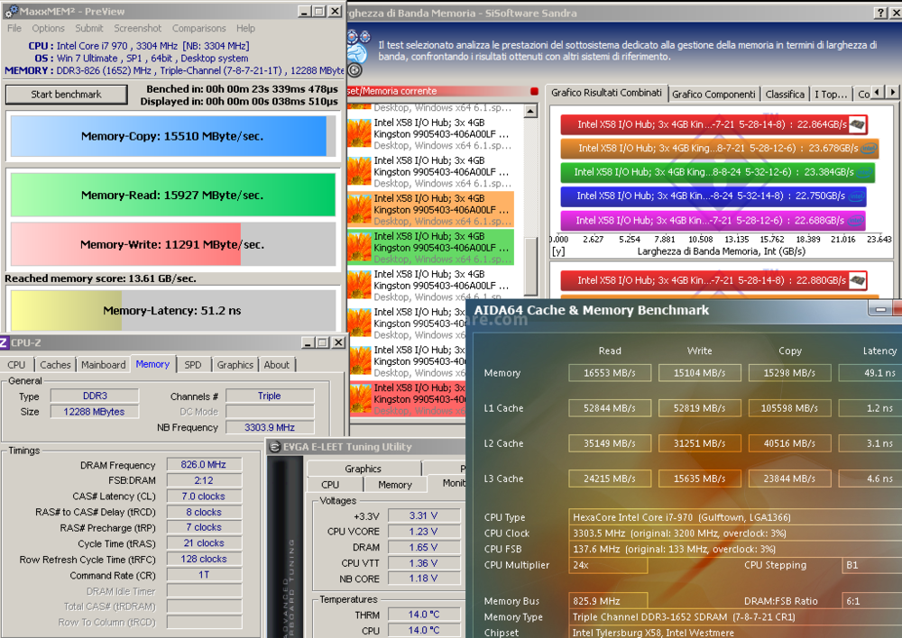Click the AIDA64 CPU Type HexaCore i7-970 field
Viewport: 902px width, 638px height.
pyautogui.click(x=735, y=517)
